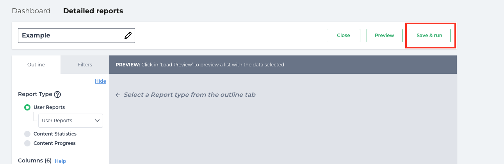Screen dimensions: 504x164
Task: Switch to the Filters tab
Action: tap(85, 65)
